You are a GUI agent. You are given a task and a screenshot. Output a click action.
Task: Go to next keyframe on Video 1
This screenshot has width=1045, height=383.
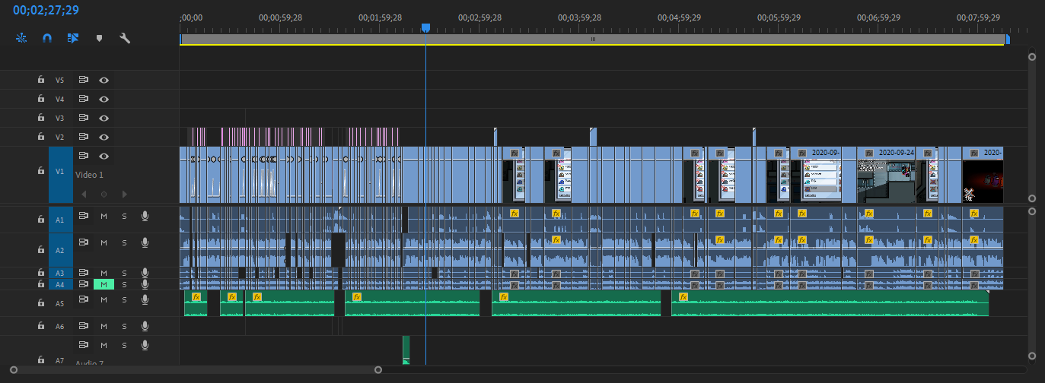point(125,194)
